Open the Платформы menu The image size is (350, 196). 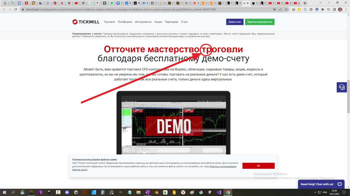click(125, 22)
